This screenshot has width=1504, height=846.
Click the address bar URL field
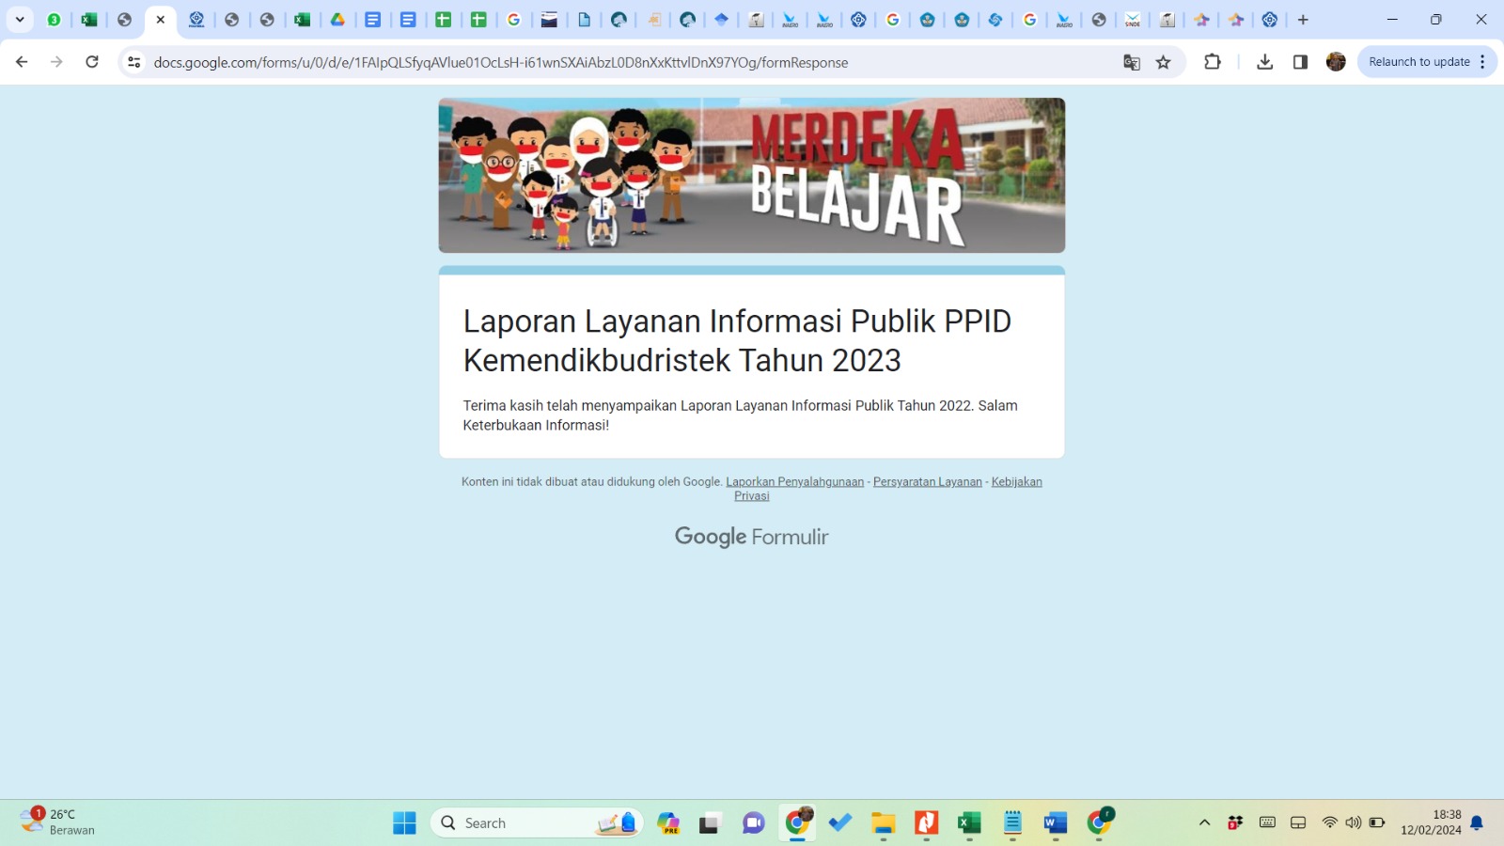(x=564, y=62)
